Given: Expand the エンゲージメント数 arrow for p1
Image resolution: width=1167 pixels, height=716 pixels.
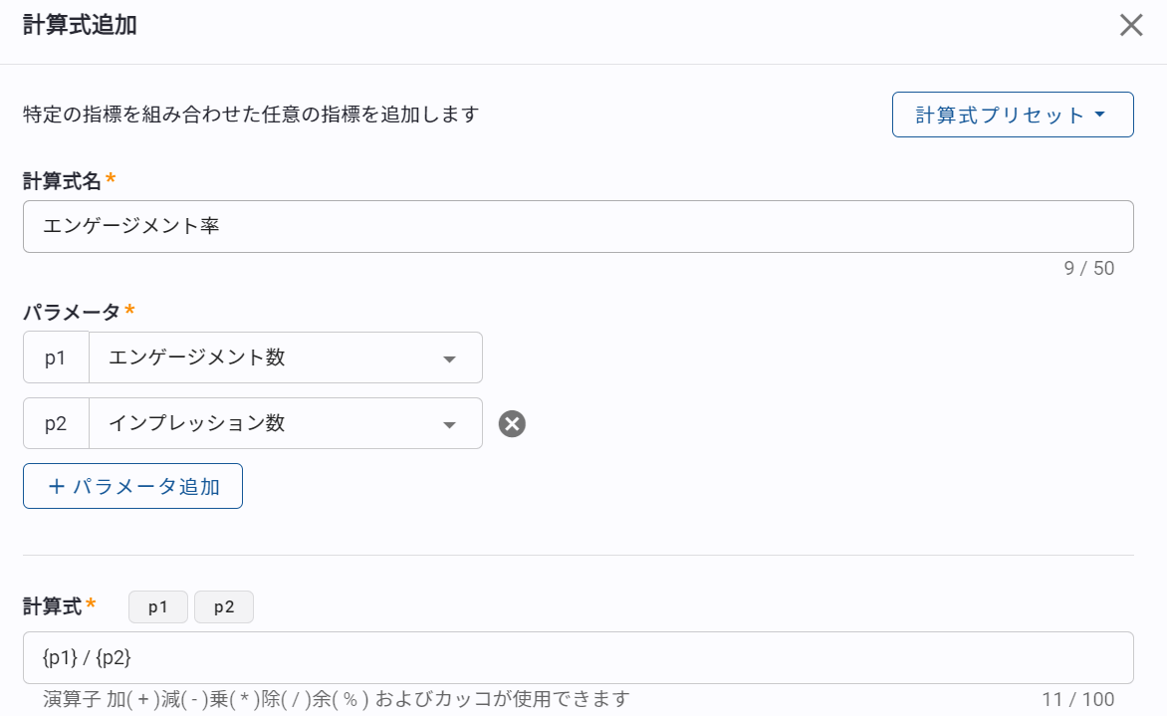Looking at the screenshot, I should 449,358.
